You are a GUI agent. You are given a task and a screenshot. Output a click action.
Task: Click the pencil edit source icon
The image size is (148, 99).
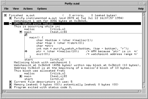(x=26, y=35)
